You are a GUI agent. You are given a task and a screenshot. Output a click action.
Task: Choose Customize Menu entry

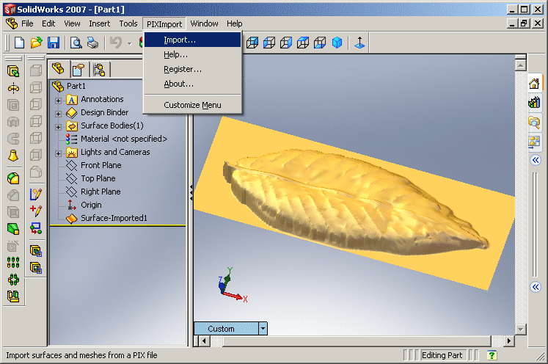192,105
